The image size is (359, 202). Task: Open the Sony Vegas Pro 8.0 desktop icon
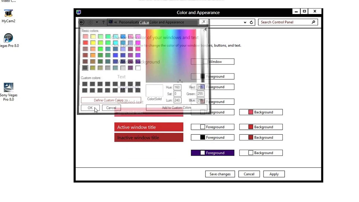(8, 92)
